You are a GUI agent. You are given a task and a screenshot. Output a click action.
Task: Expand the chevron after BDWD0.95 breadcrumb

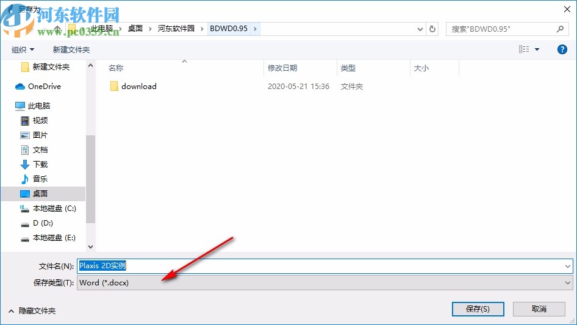pyautogui.click(x=255, y=29)
